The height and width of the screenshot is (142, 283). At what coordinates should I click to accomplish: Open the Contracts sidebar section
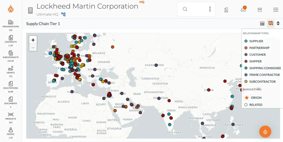10,39
